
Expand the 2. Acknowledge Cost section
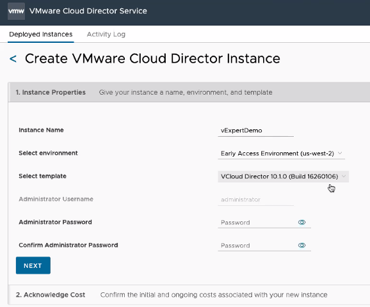tap(189, 295)
